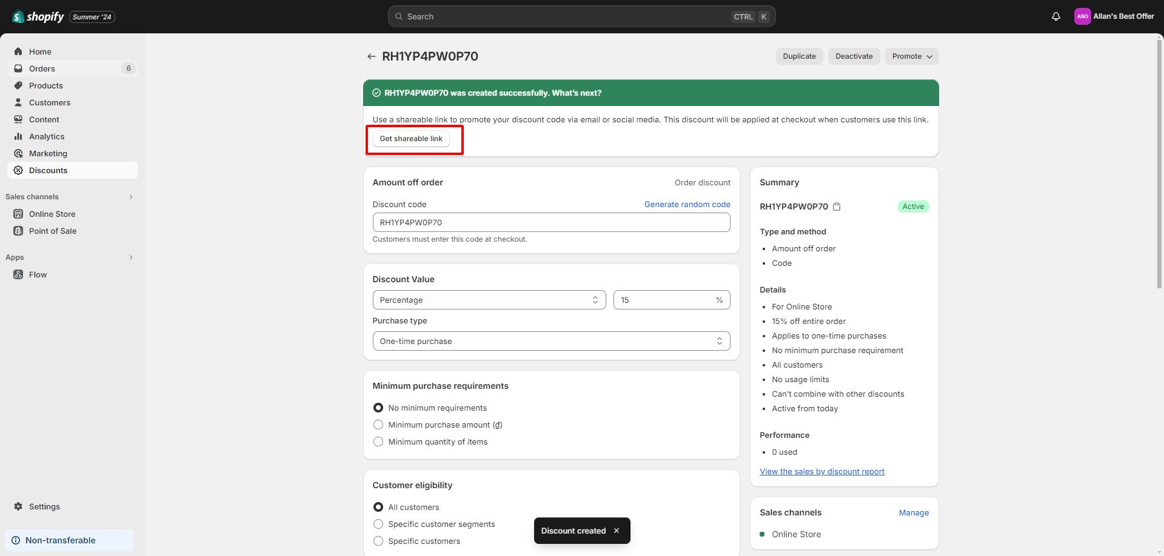Image resolution: width=1164 pixels, height=556 pixels.
Task: Select Minimum purchase amount radio option
Action: click(378, 425)
